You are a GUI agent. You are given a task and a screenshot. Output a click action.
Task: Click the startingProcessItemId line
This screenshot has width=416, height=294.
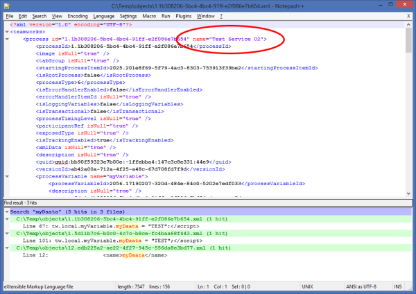[177, 68]
